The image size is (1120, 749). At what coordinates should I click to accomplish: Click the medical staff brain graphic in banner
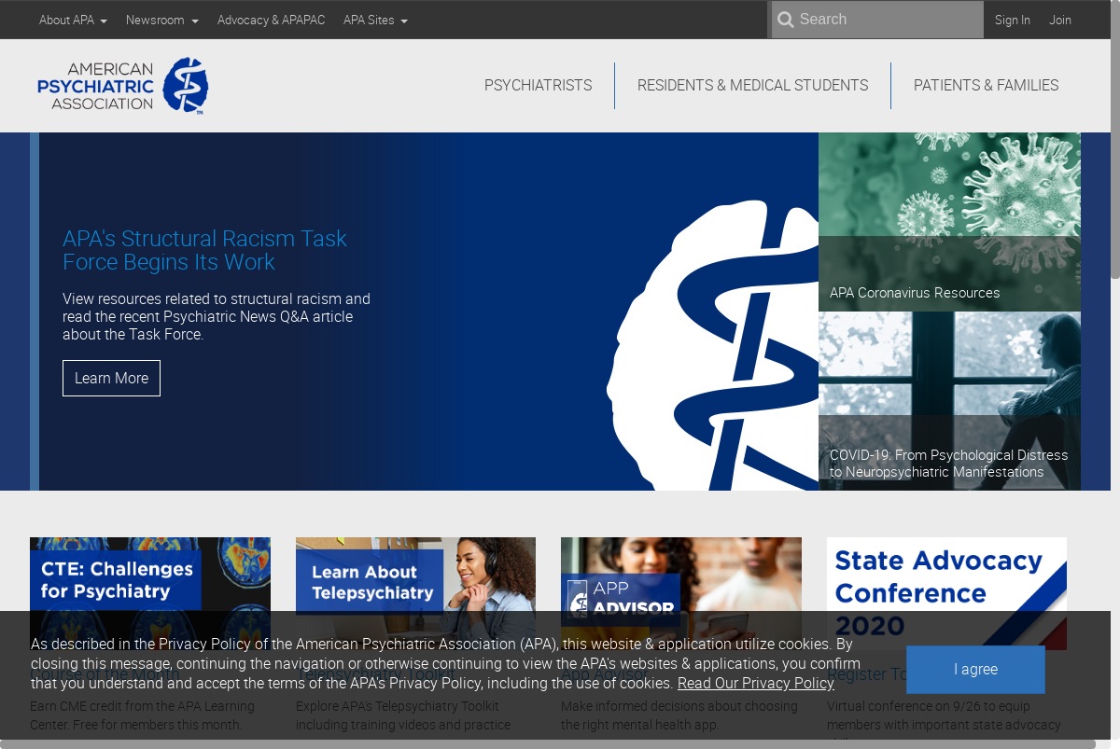pyautogui.click(x=713, y=345)
